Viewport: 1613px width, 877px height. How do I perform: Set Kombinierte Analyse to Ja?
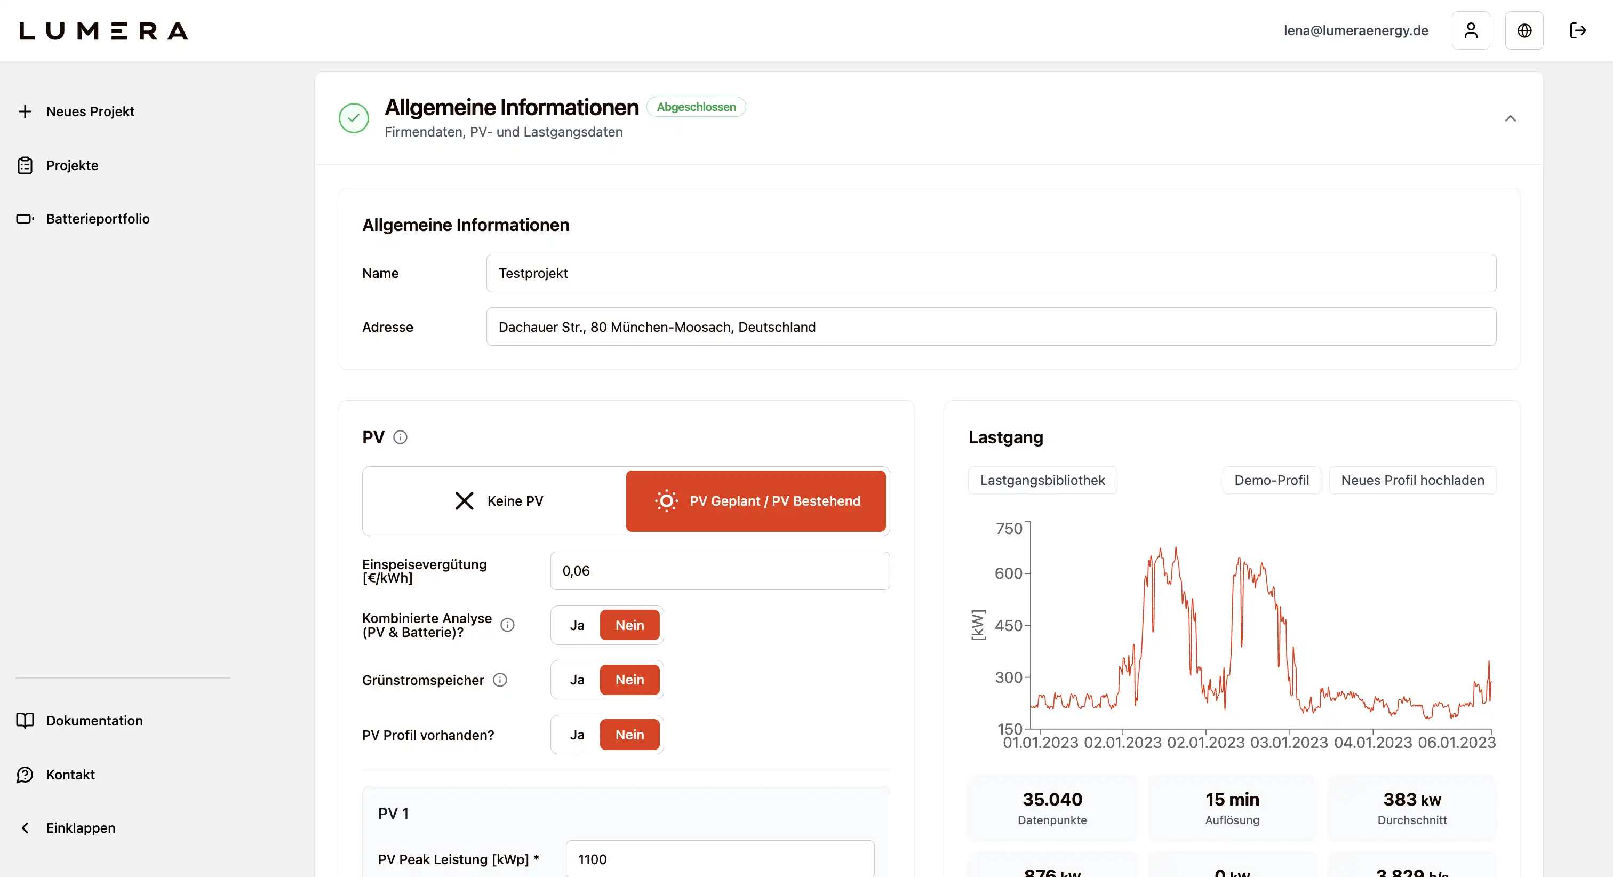coord(577,625)
